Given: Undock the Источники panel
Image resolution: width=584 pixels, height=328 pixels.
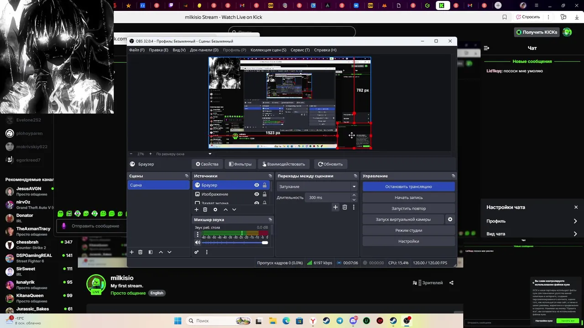Looking at the screenshot, I should pos(270,176).
